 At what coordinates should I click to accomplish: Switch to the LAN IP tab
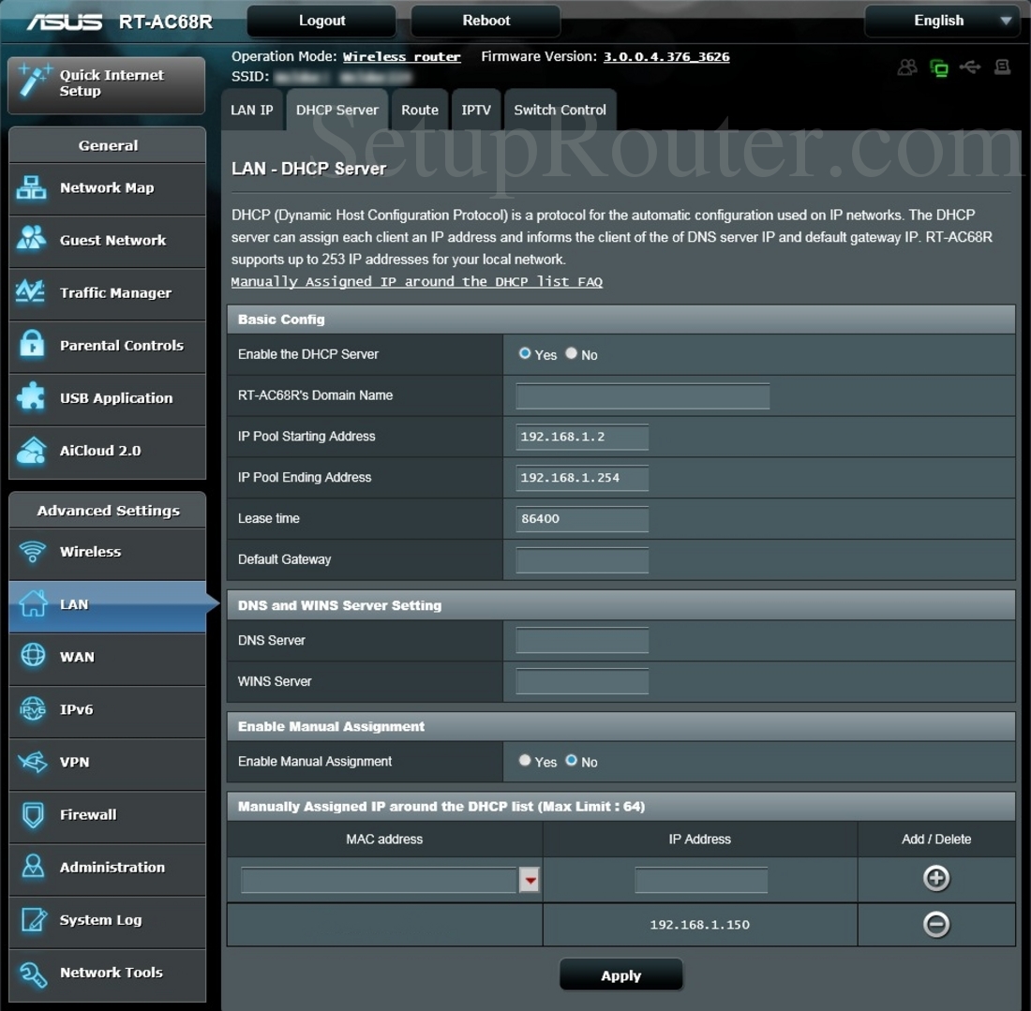252,110
